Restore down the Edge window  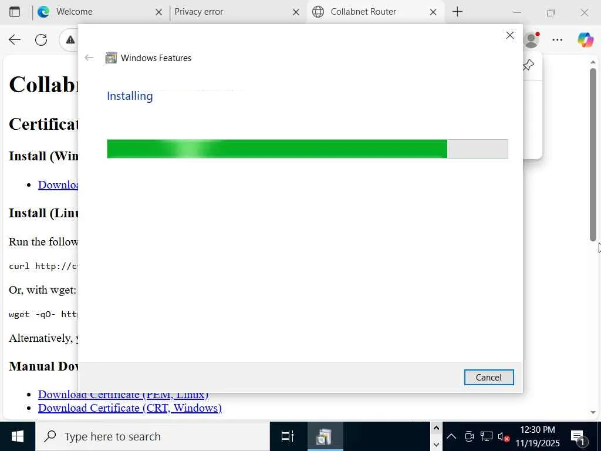point(551,12)
